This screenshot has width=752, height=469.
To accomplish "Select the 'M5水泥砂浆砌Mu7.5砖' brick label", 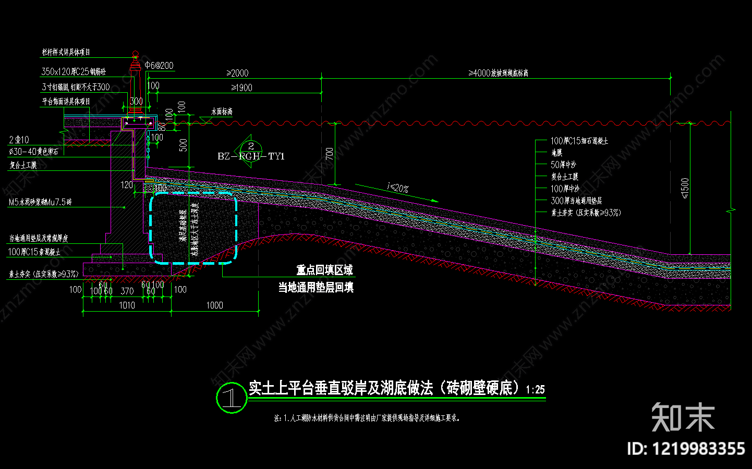I will tap(40, 202).
